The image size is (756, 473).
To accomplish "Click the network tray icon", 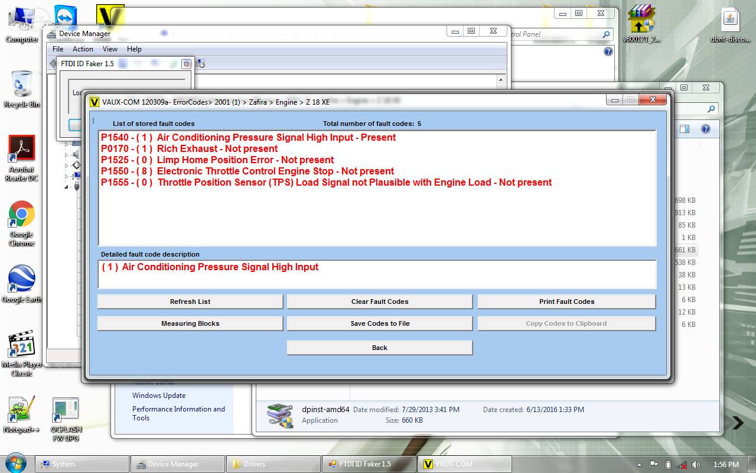I will pyautogui.click(x=682, y=465).
